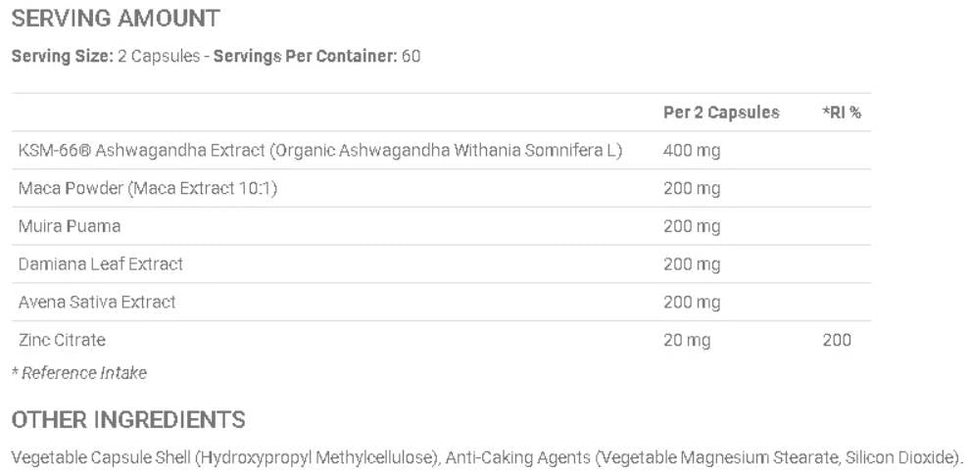The height and width of the screenshot is (471, 969).
Task: Click the 400 mg Ashwagandha amount
Action: pos(692,151)
